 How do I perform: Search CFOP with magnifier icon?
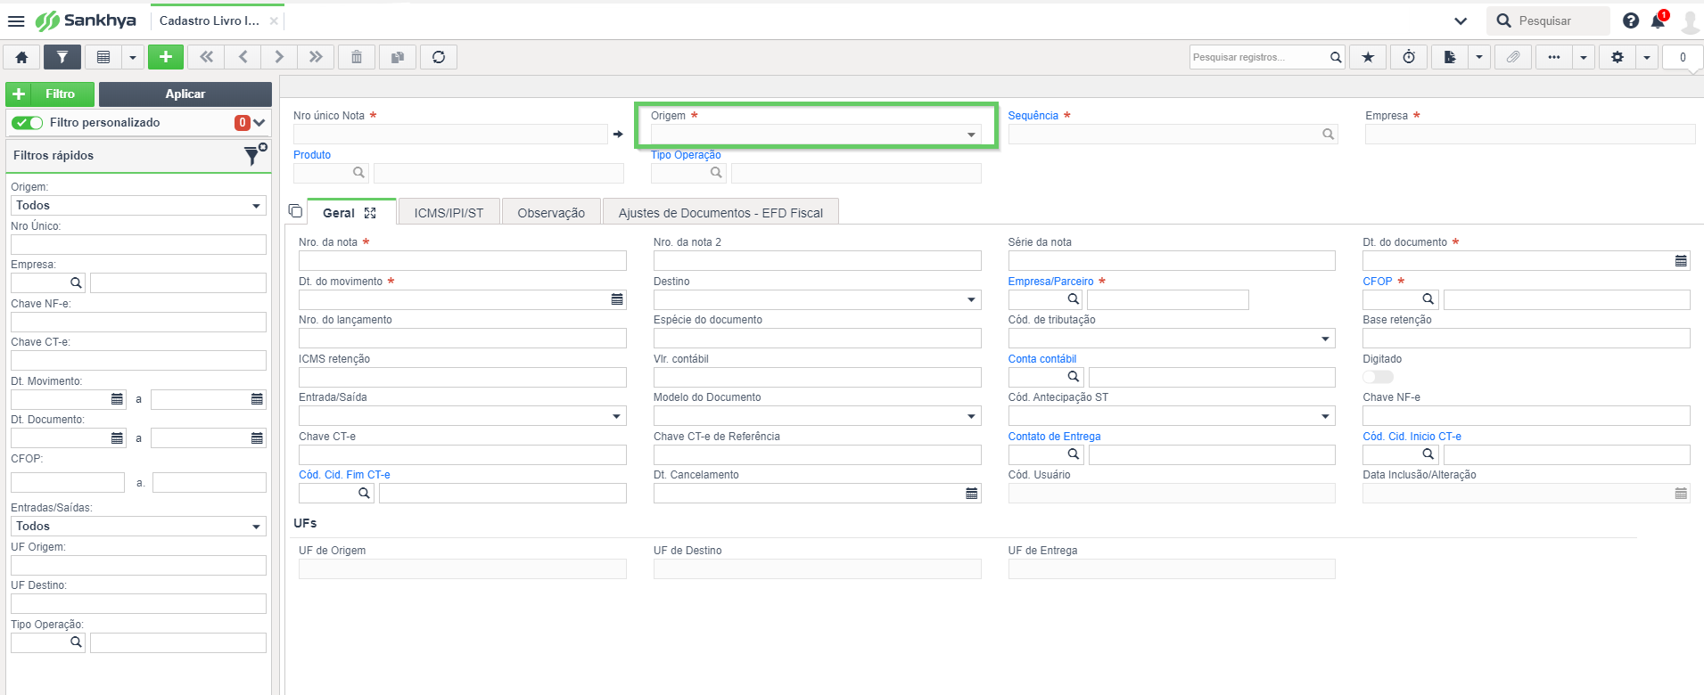(x=1428, y=299)
